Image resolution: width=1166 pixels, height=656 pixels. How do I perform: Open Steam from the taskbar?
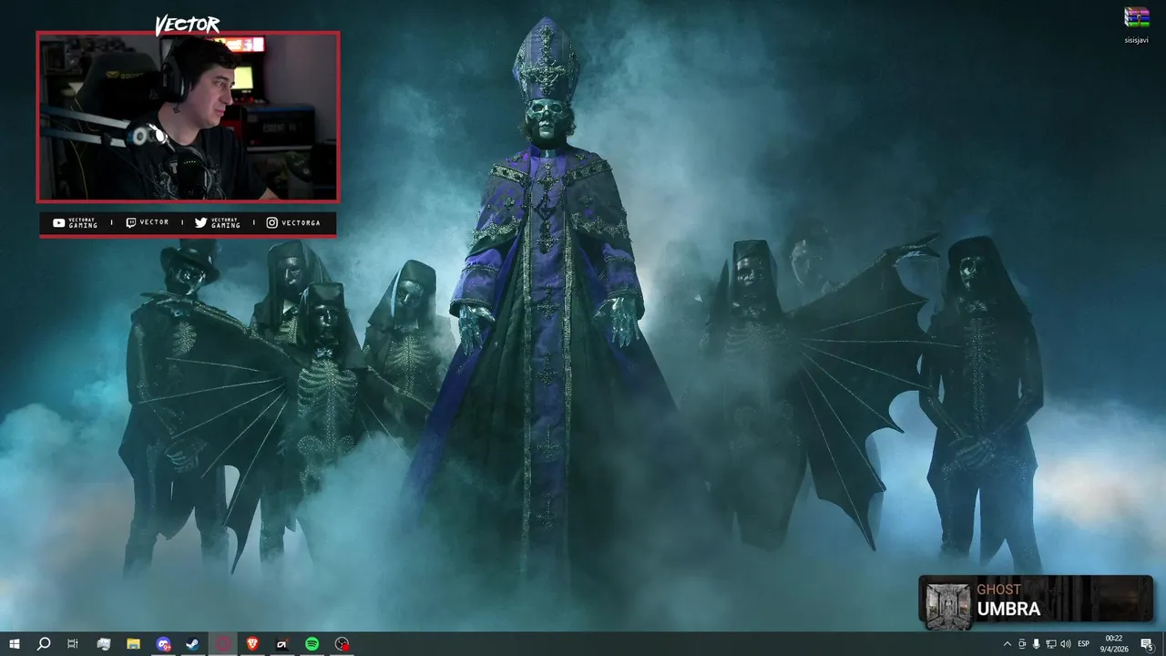click(193, 644)
